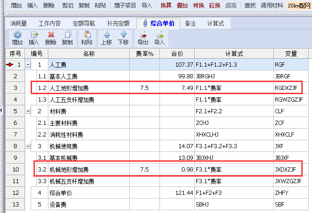
Task: Collapse the 人工费 group row
Action: (x=28, y=65)
